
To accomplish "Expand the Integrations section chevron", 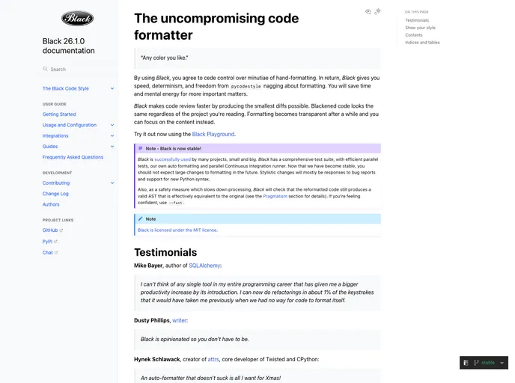I will 112,136.
